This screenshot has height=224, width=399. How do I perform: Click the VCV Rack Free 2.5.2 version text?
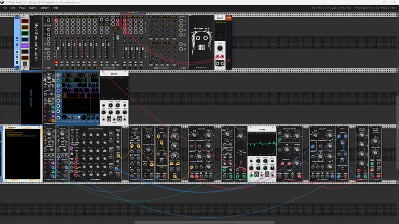[375, 8]
